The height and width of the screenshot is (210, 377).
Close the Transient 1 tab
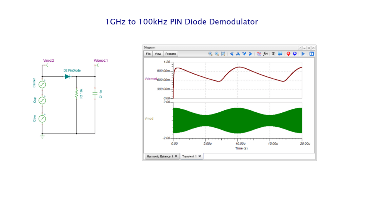[200, 156]
